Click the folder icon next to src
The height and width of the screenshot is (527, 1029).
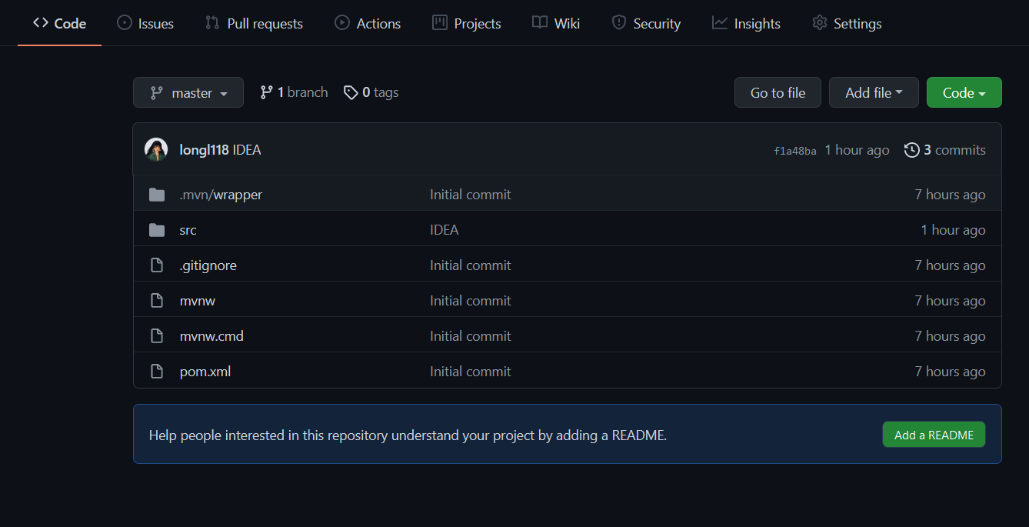tap(157, 230)
